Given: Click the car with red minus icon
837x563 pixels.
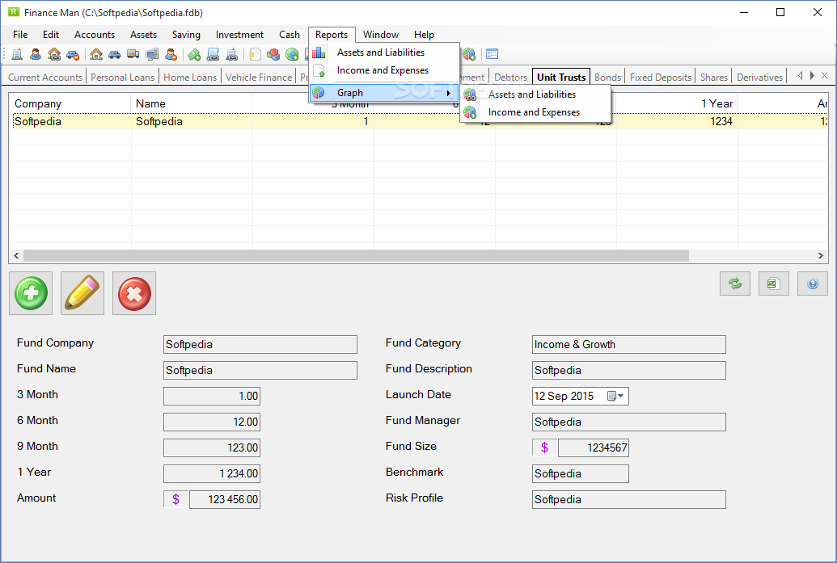Looking at the screenshot, I should point(73,54).
